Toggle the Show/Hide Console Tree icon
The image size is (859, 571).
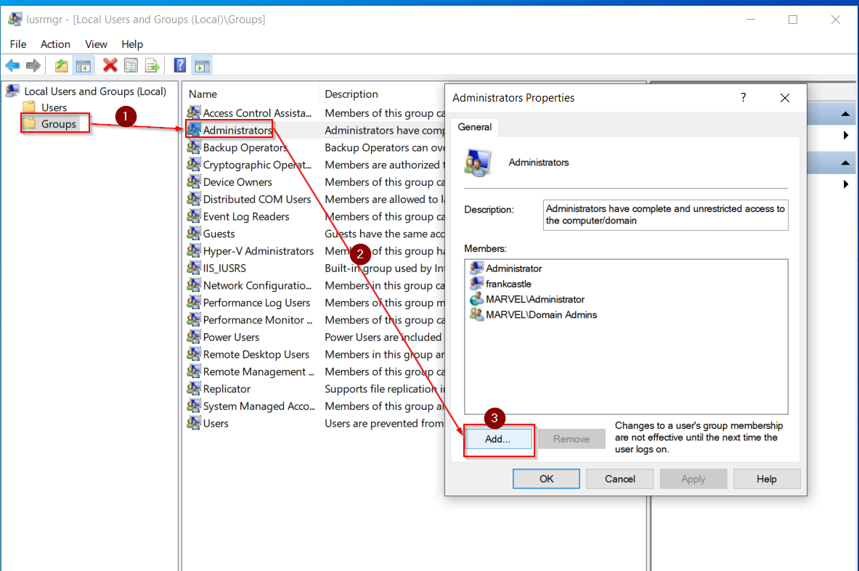tap(84, 66)
